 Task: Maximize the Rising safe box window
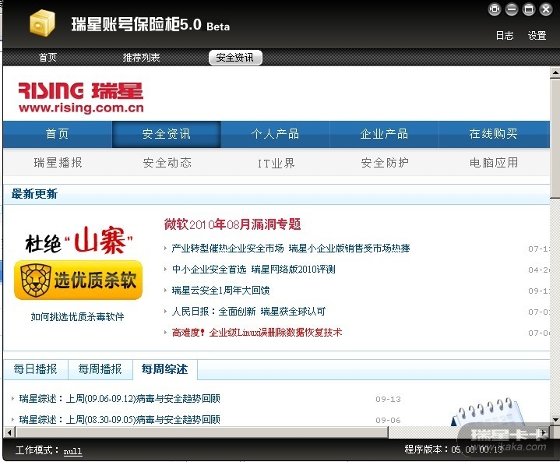click(529, 9)
